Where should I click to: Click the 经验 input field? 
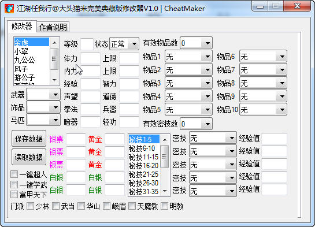tap(90, 84)
